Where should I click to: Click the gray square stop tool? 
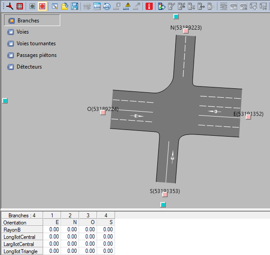pyautogui.click(x=32, y=6)
